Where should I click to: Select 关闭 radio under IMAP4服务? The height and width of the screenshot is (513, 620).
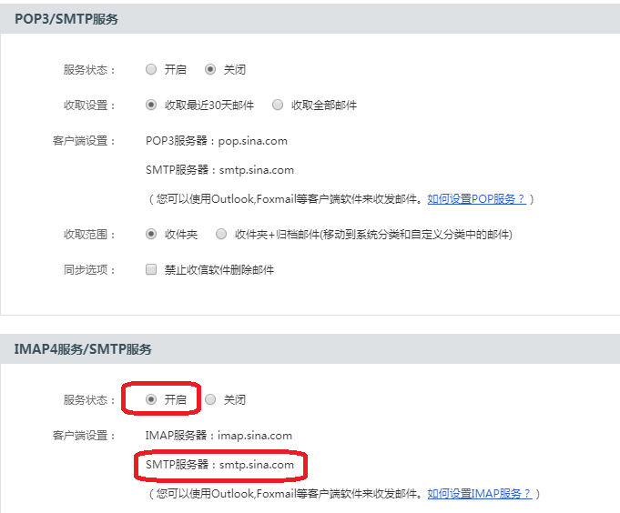click(x=210, y=399)
